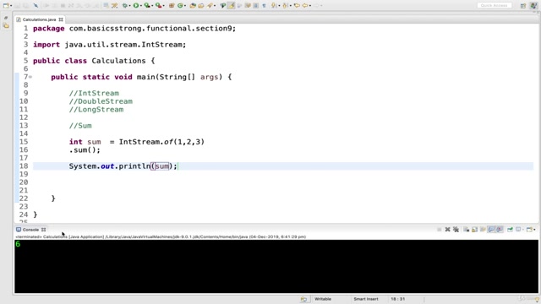Click the .sum(); call on line 16
The height and width of the screenshot is (304, 541).
tap(85, 150)
